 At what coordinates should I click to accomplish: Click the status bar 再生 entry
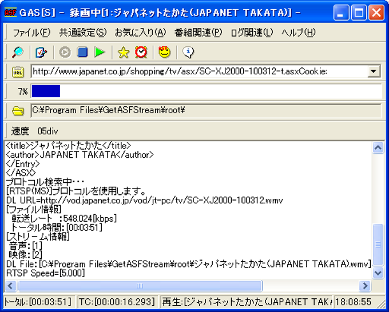[247, 302]
